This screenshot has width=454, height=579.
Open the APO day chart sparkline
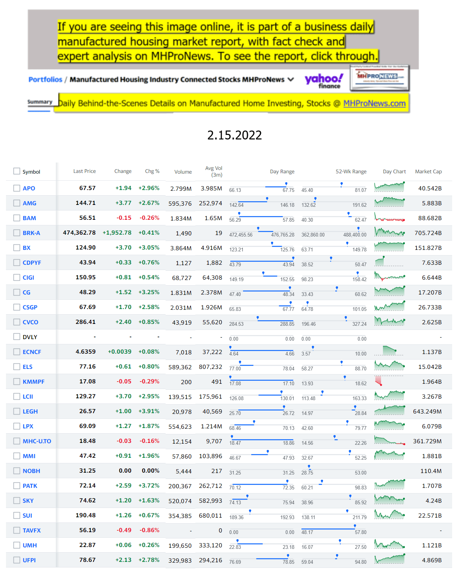[x=390, y=187]
